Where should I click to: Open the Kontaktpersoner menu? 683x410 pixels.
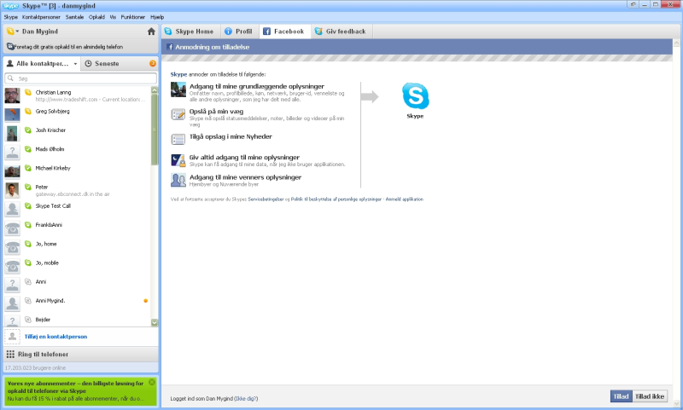(41, 17)
